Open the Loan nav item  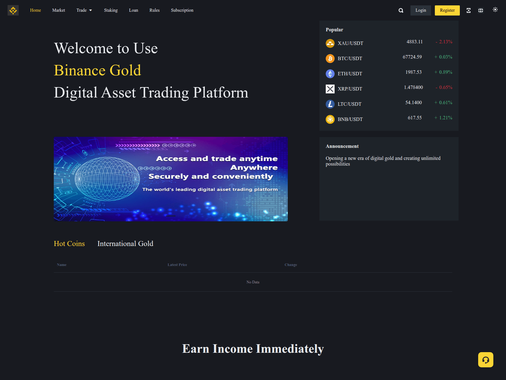133,10
